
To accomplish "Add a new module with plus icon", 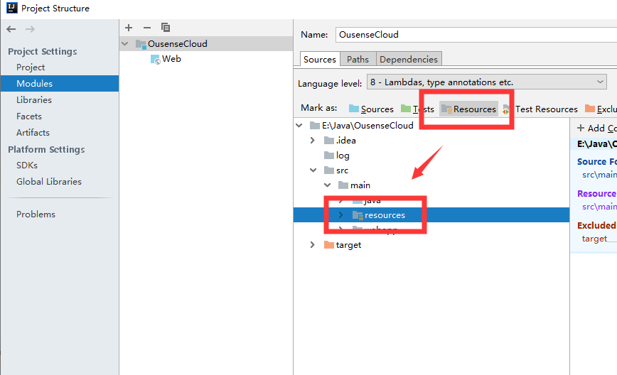I will [x=129, y=28].
